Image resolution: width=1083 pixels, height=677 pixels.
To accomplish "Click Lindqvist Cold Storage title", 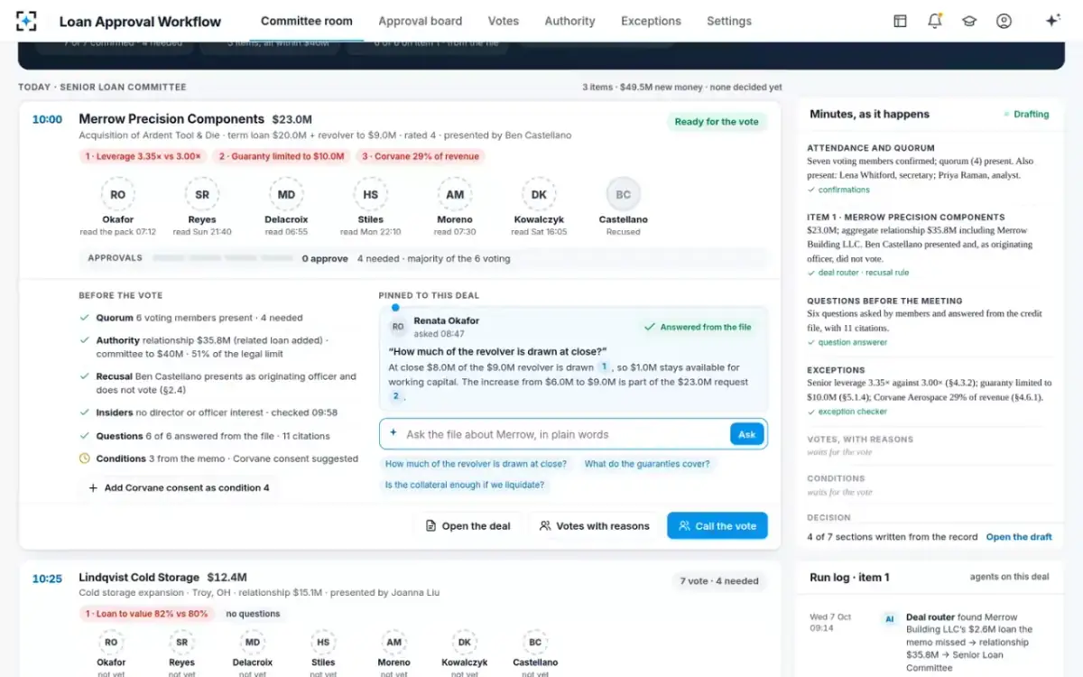I will pos(139,578).
